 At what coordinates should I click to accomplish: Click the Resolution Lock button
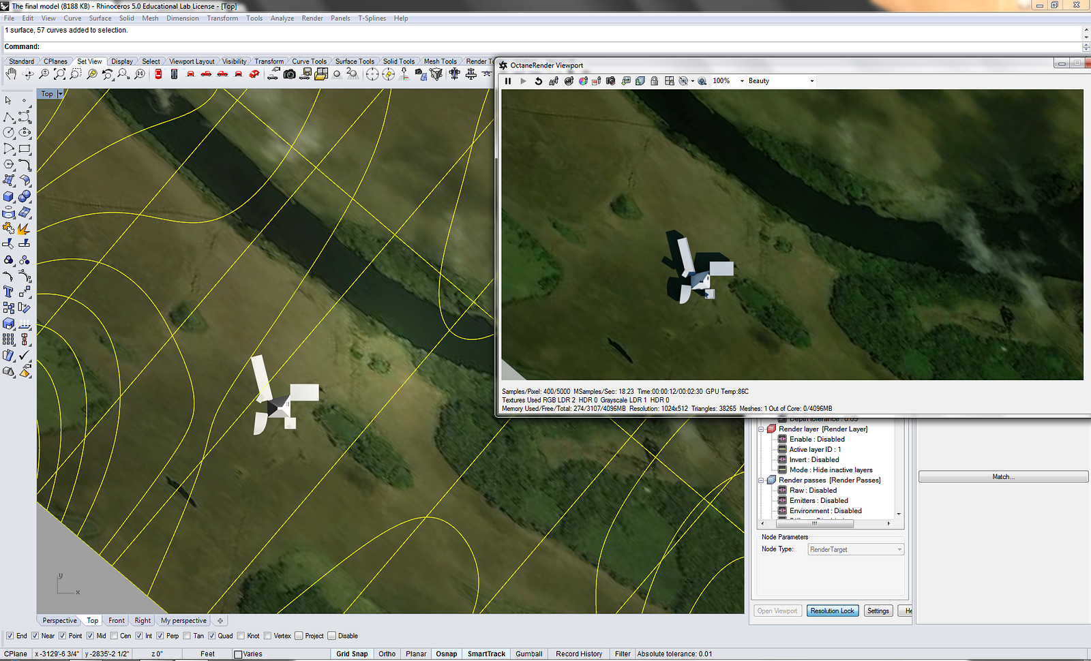(833, 611)
